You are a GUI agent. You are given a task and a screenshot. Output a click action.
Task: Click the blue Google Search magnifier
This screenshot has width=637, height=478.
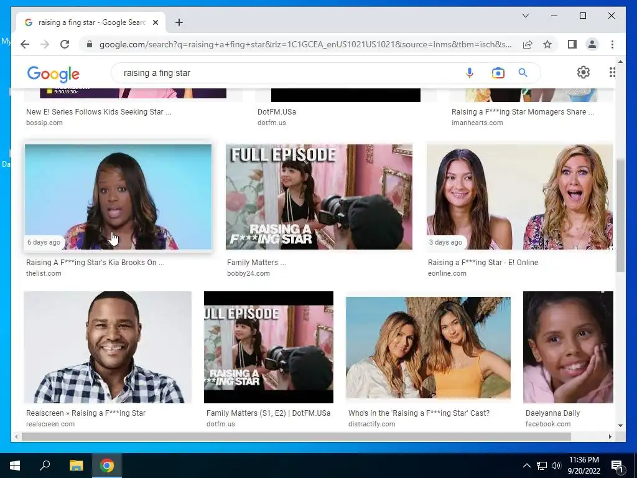pyautogui.click(x=523, y=73)
